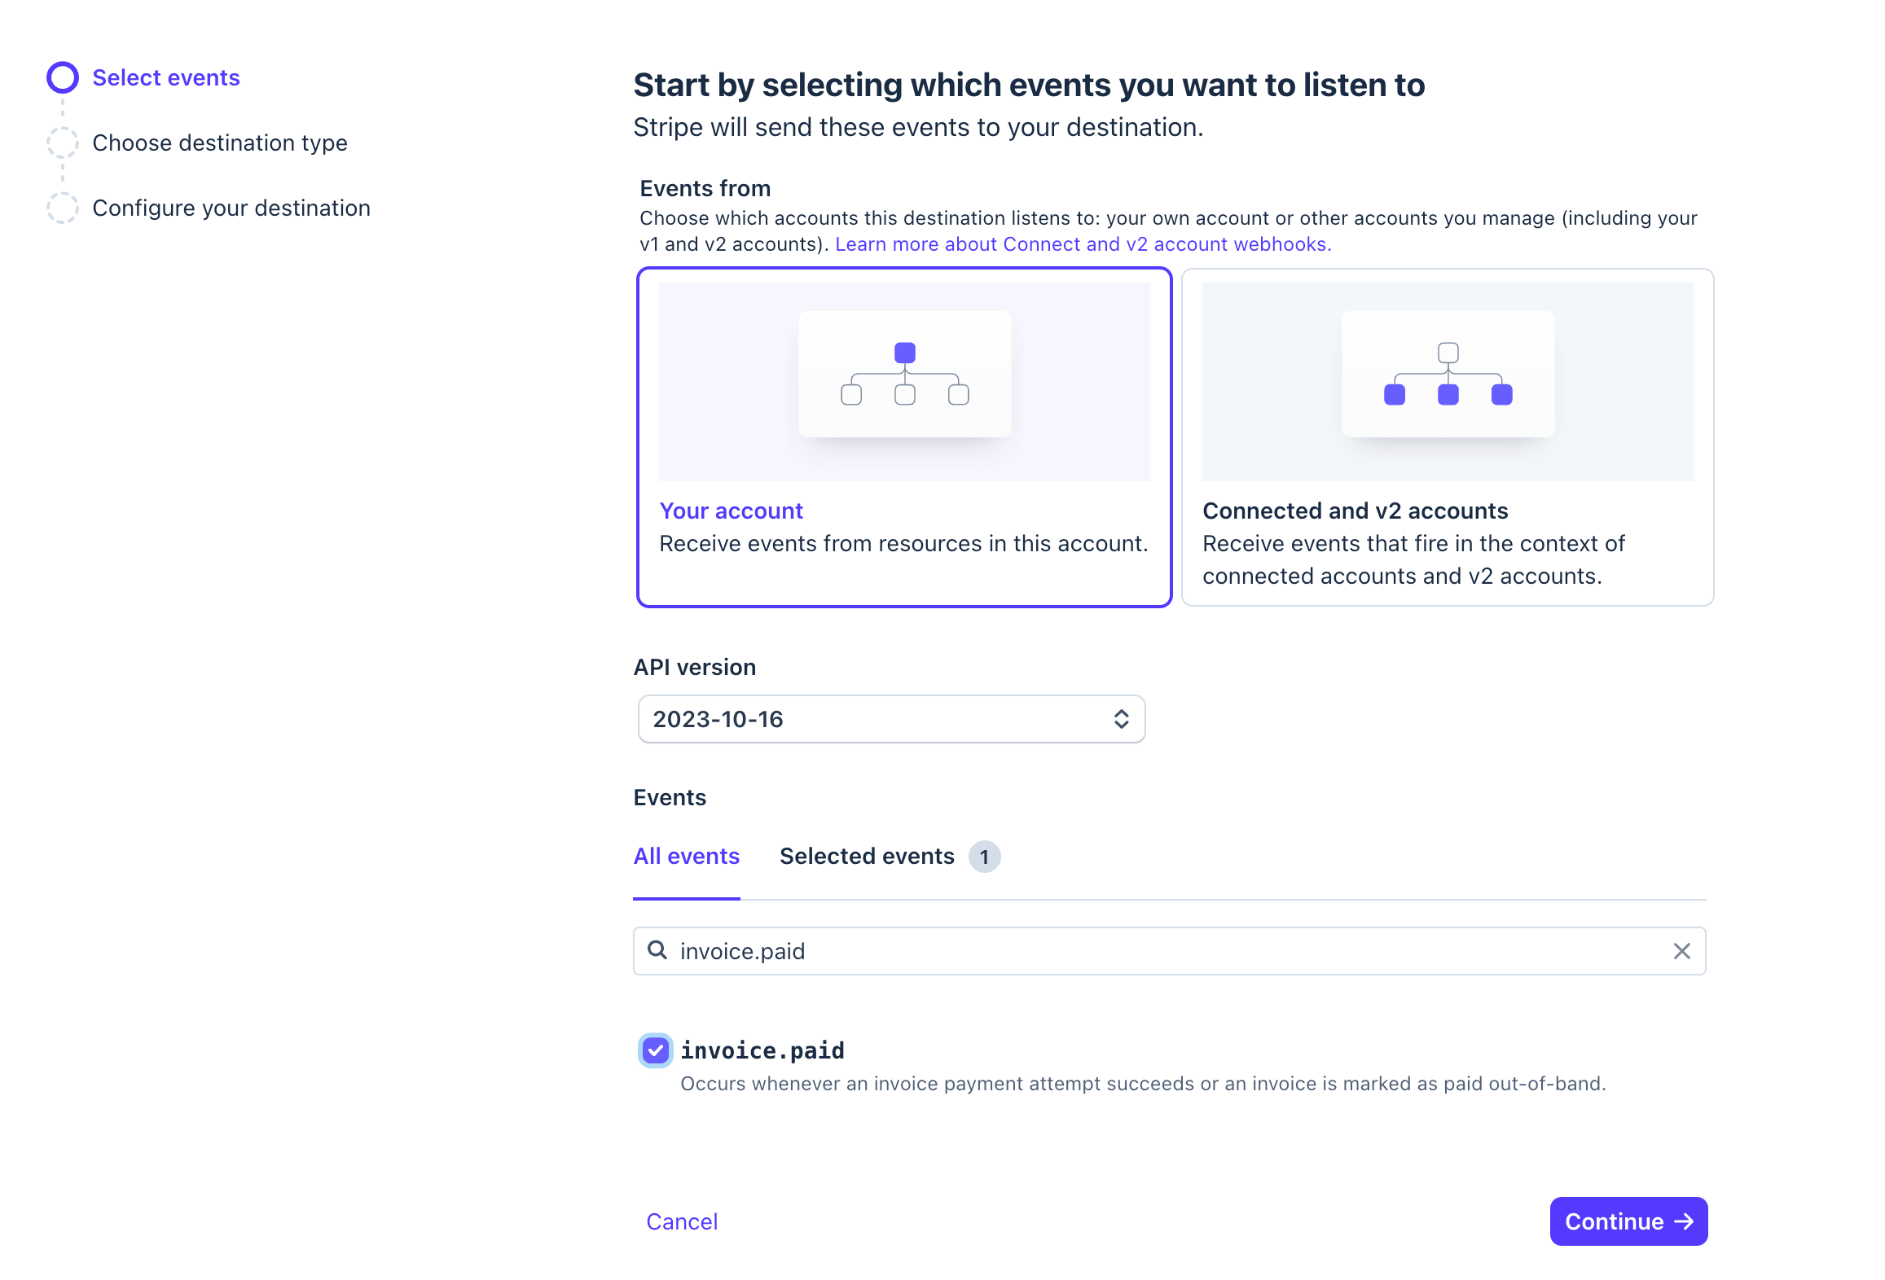Open Learn more about Connect webhooks link

(x=1083, y=244)
